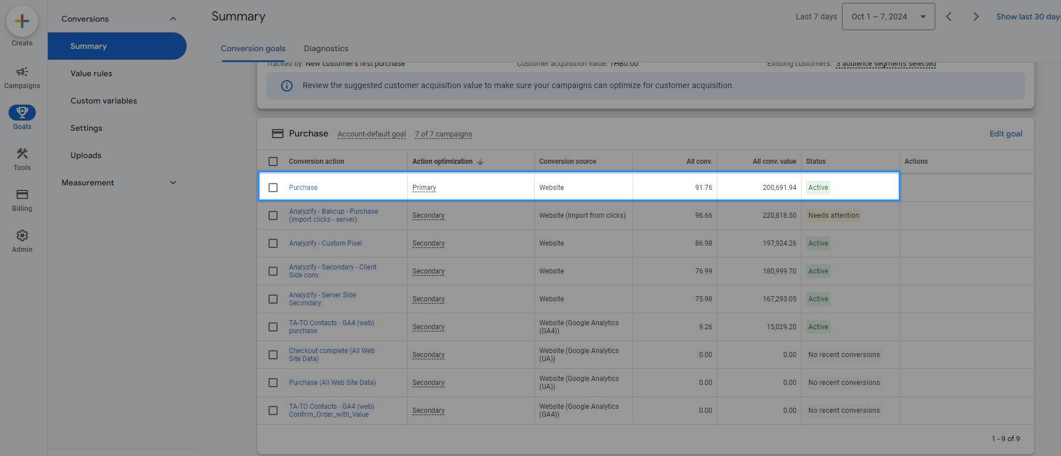The image size is (1061, 456).
Task: Collapse the Conversions section
Action: click(x=173, y=19)
